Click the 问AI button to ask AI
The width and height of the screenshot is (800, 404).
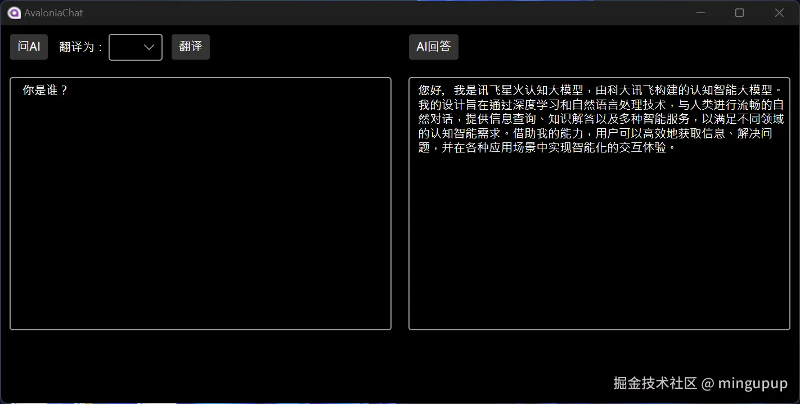click(29, 47)
